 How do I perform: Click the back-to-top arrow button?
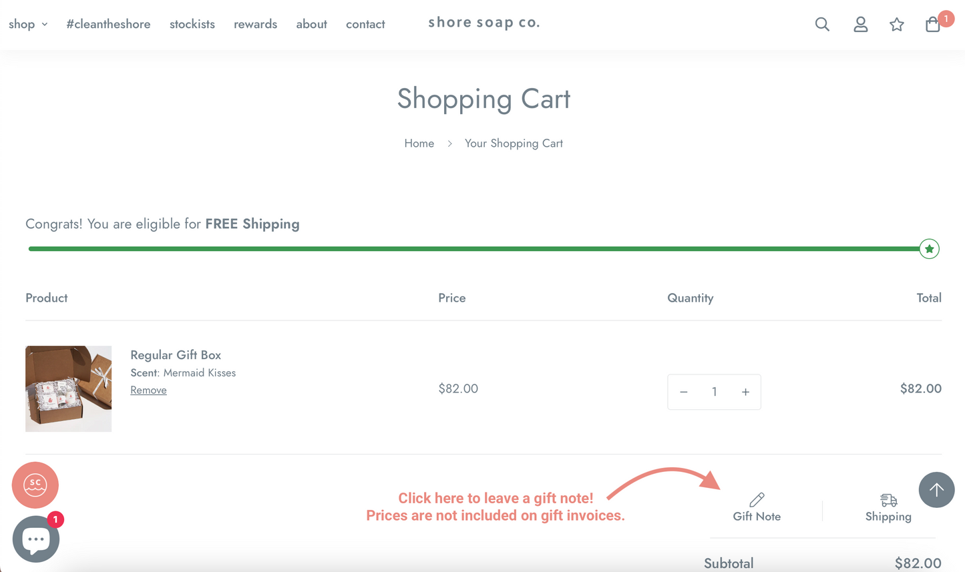(x=936, y=490)
